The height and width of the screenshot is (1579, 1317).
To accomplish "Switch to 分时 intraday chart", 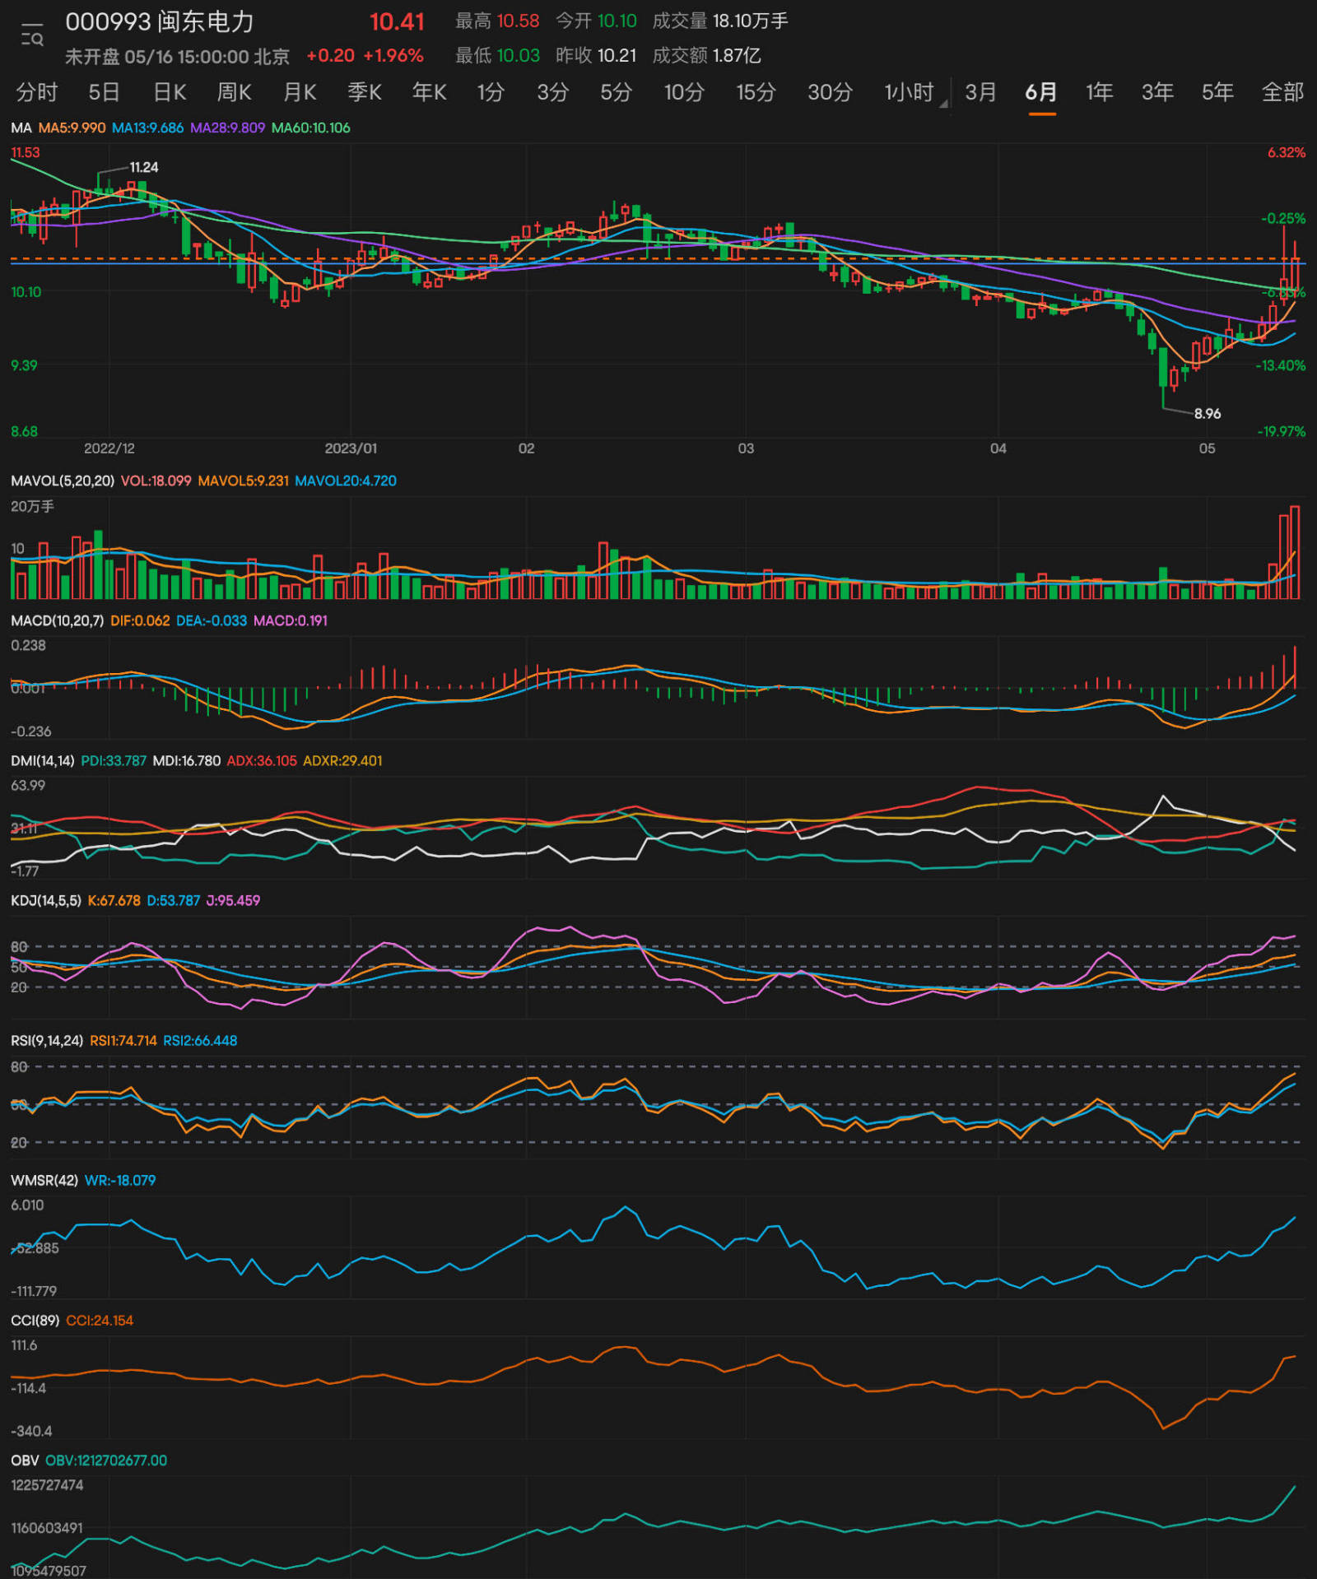I will pos(37,92).
